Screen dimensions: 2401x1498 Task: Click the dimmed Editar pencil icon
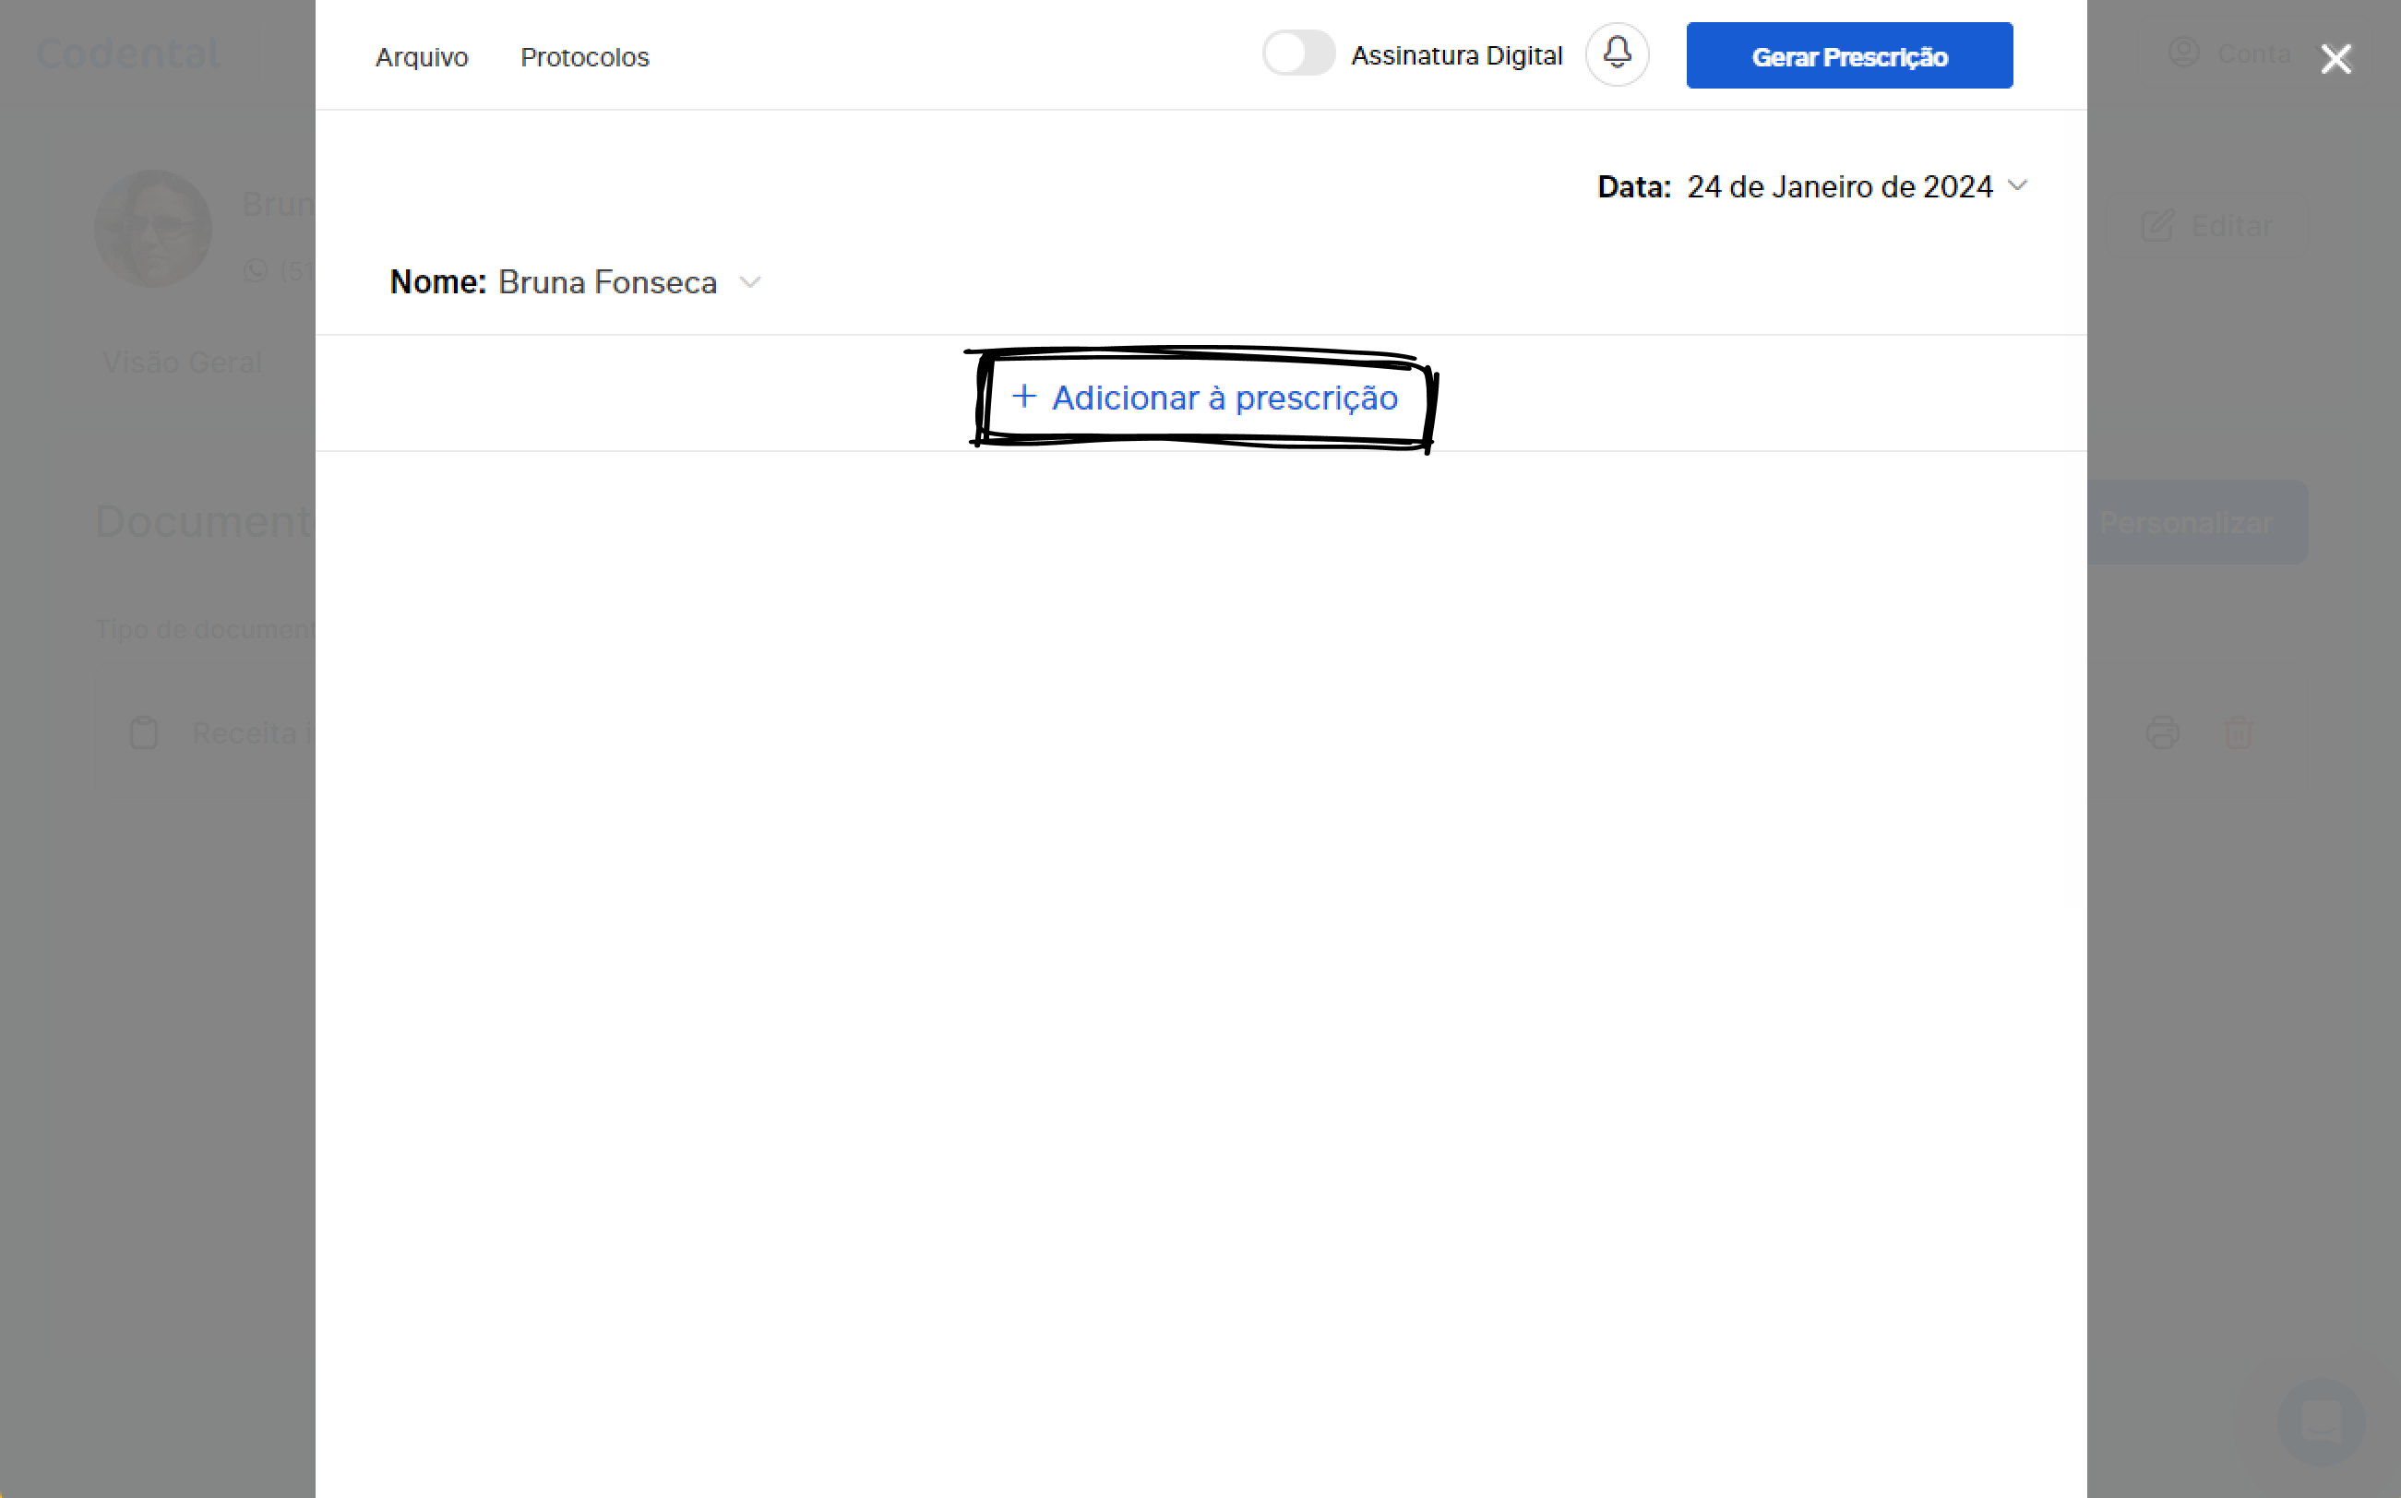[x=2157, y=226]
